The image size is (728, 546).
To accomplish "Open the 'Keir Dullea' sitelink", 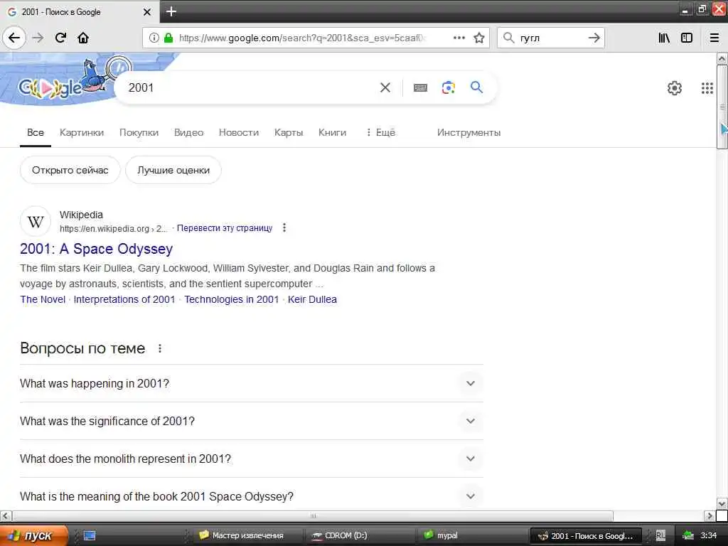I will (x=312, y=299).
